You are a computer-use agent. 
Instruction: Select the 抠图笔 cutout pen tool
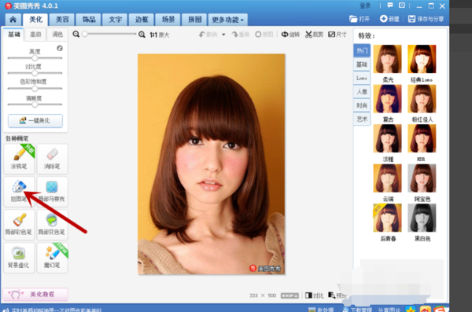click(19, 191)
